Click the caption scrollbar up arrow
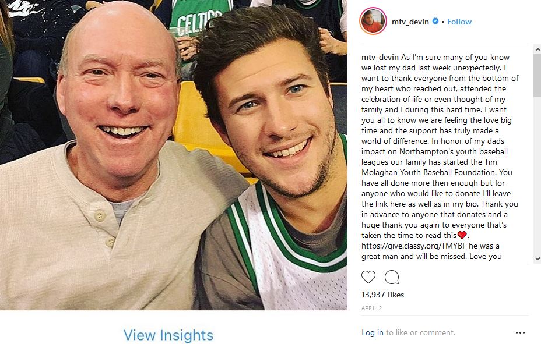This screenshot has height=344, width=541. [x=537, y=49]
